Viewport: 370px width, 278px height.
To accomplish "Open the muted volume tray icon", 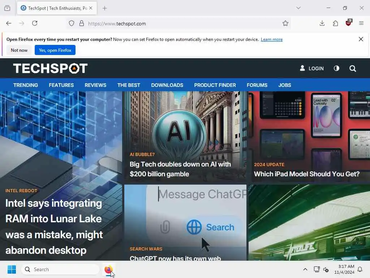I will tap(326, 269).
